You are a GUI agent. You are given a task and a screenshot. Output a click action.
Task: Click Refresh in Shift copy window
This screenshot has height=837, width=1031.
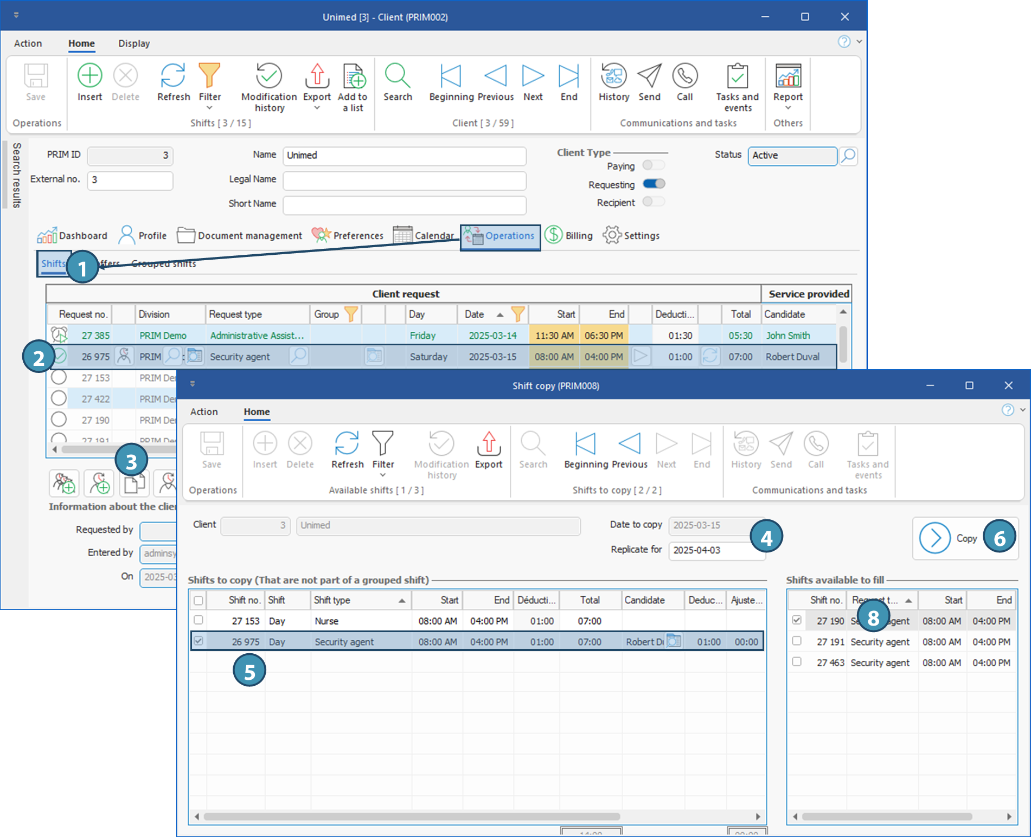click(347, 443)
